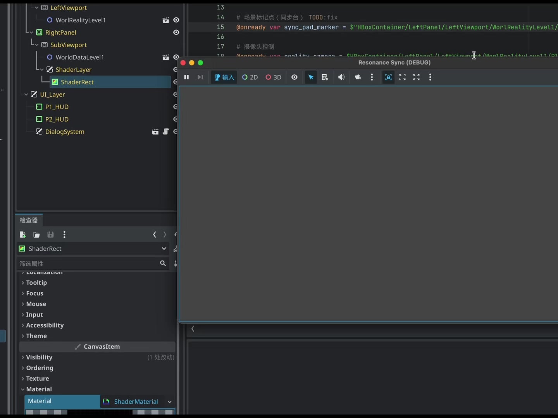
Task: Mute game audio with speaker icon
Action: point(341,77)
